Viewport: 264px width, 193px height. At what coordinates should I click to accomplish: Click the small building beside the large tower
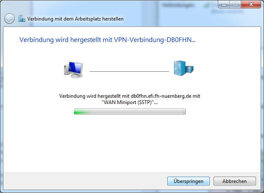190,69
